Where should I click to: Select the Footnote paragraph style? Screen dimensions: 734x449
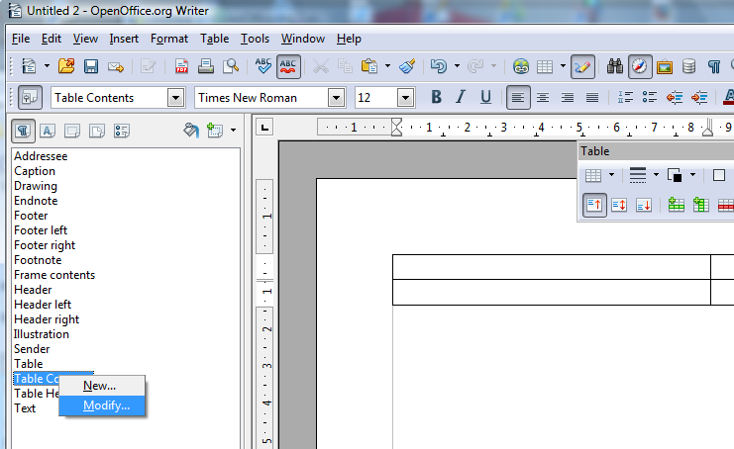36,260
